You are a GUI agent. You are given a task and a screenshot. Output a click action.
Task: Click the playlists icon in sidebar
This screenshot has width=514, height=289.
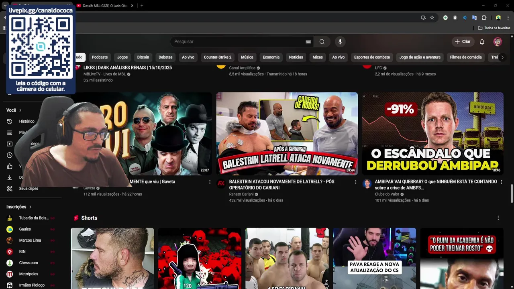coord(10,132)
